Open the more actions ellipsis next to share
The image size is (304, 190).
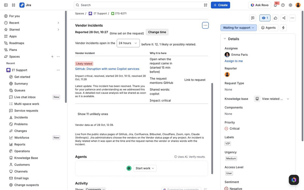pyautogui.click(x=292, y=18)
